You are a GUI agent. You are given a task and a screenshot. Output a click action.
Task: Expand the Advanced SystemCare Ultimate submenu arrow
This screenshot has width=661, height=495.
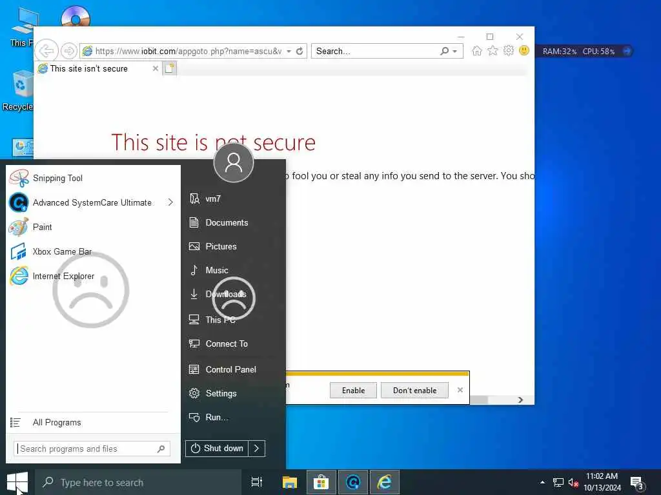170,202
